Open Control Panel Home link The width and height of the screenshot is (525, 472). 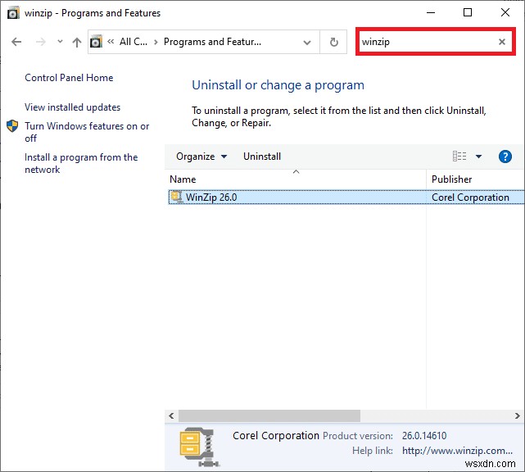pos(69,78)
